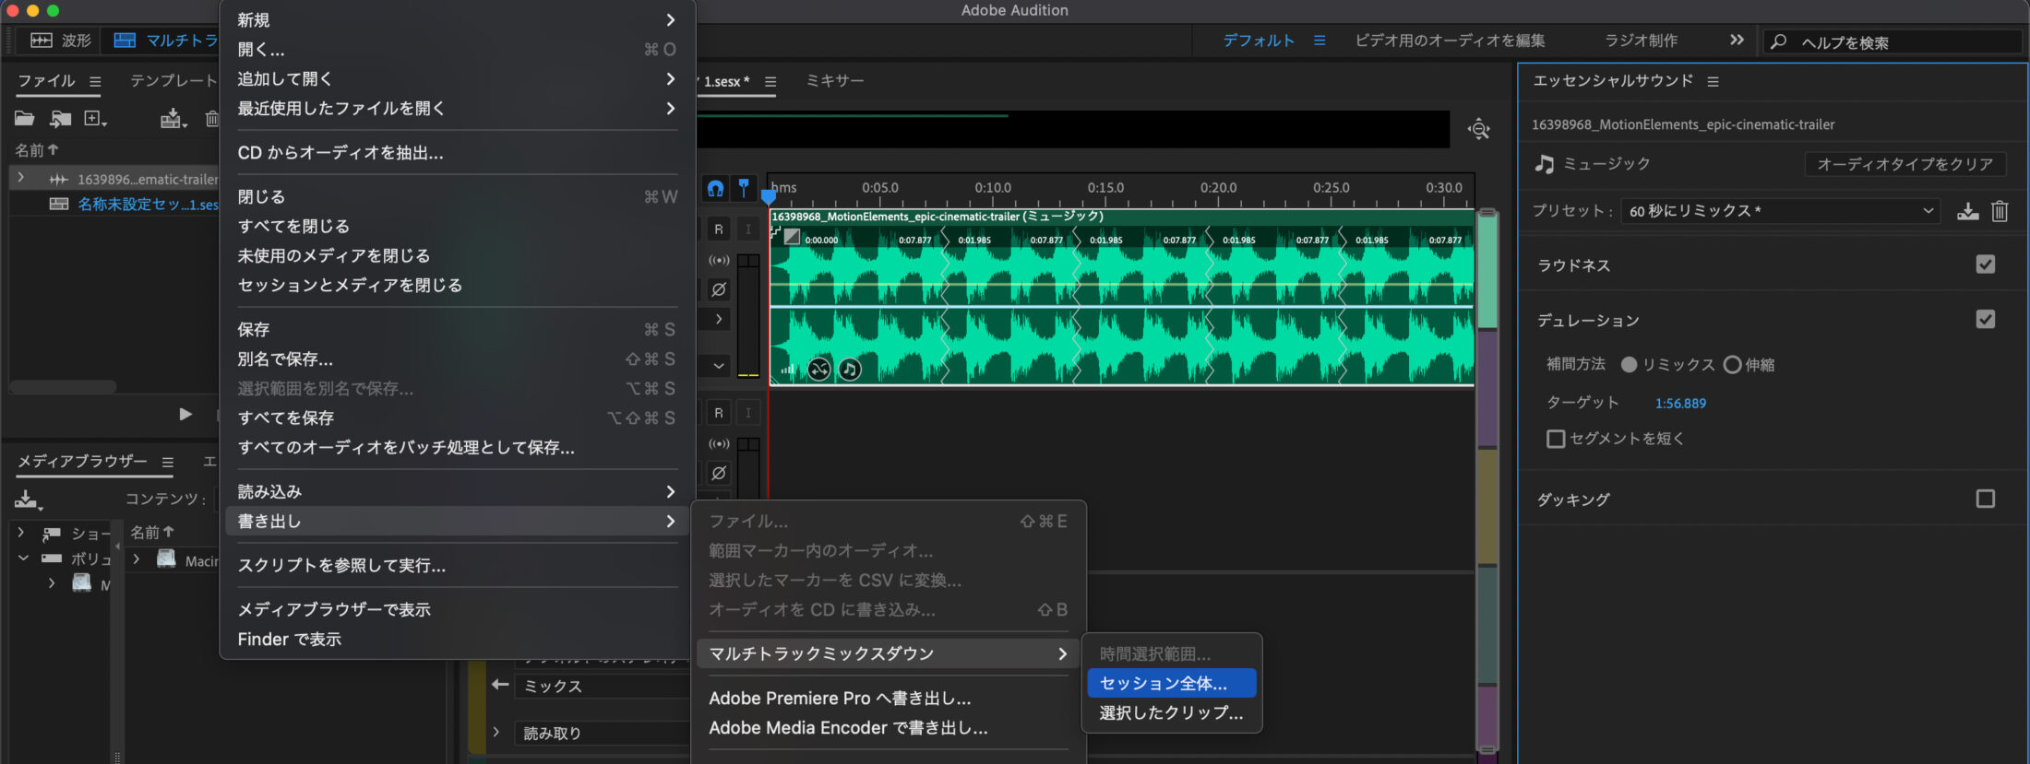
Task: Click the zoom navigator icon above timeline
Action: [1479, 129]
